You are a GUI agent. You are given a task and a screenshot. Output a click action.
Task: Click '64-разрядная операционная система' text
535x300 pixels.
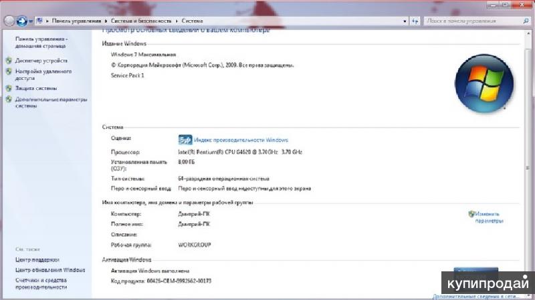coord(223,179)
